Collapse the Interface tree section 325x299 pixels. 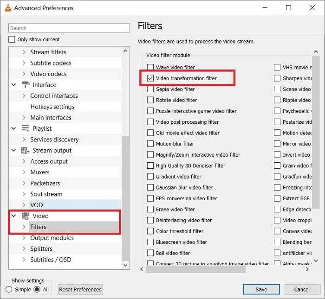tap(13, 85)
